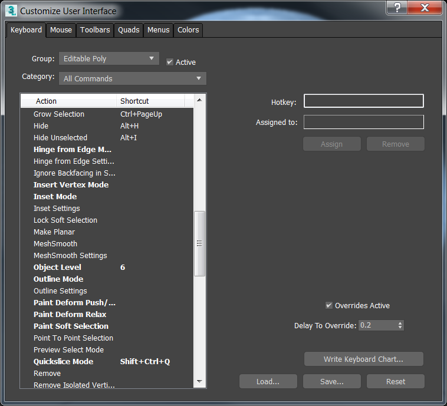Open the Quads tab

[129, 30]
